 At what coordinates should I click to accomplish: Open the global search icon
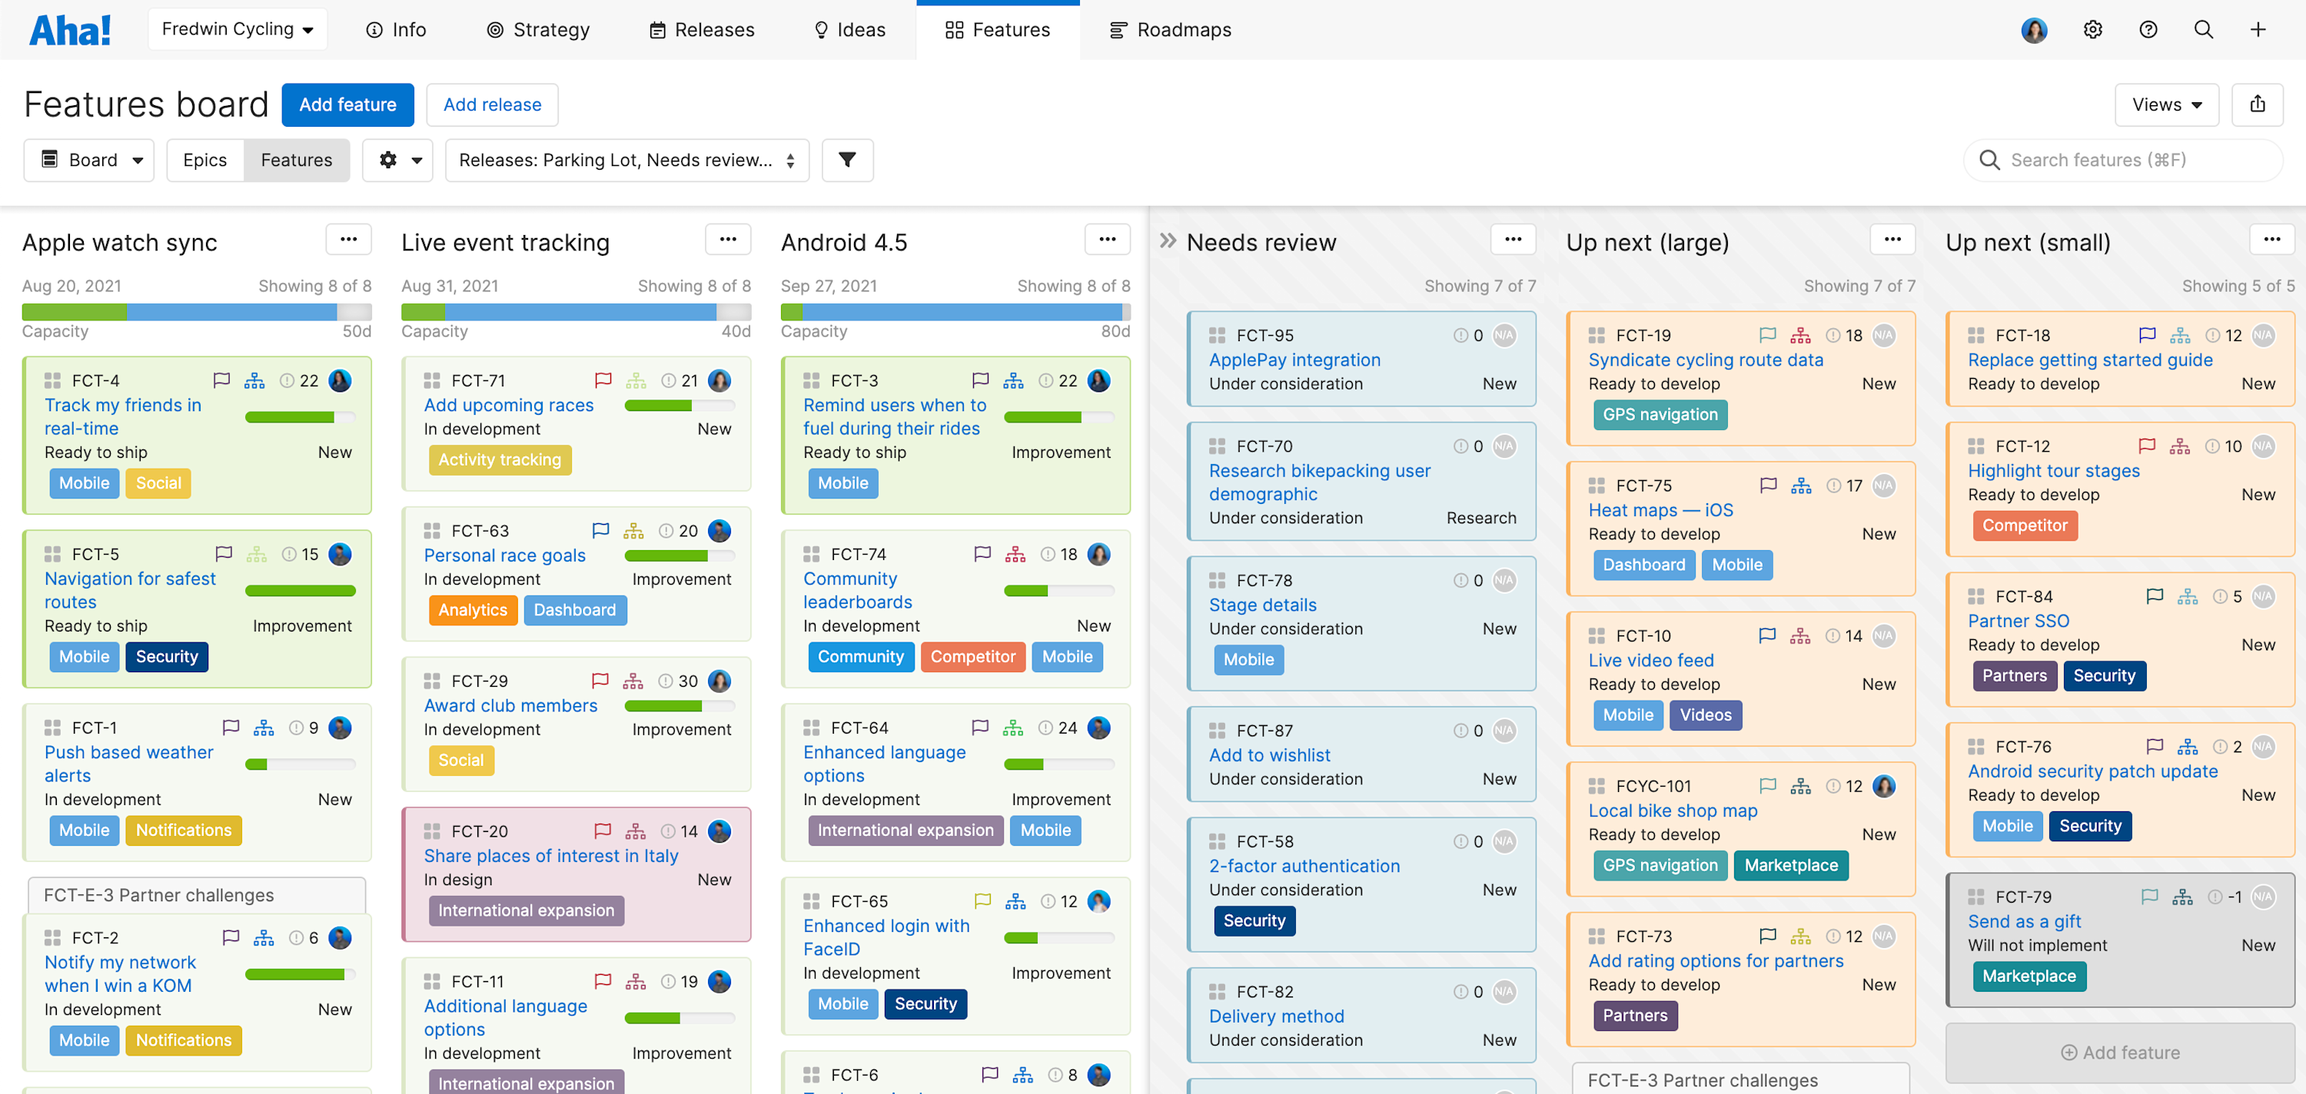tap(2203, 29)
